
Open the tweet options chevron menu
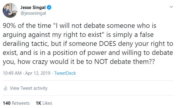pyautogui.click(x=171, y=7)
